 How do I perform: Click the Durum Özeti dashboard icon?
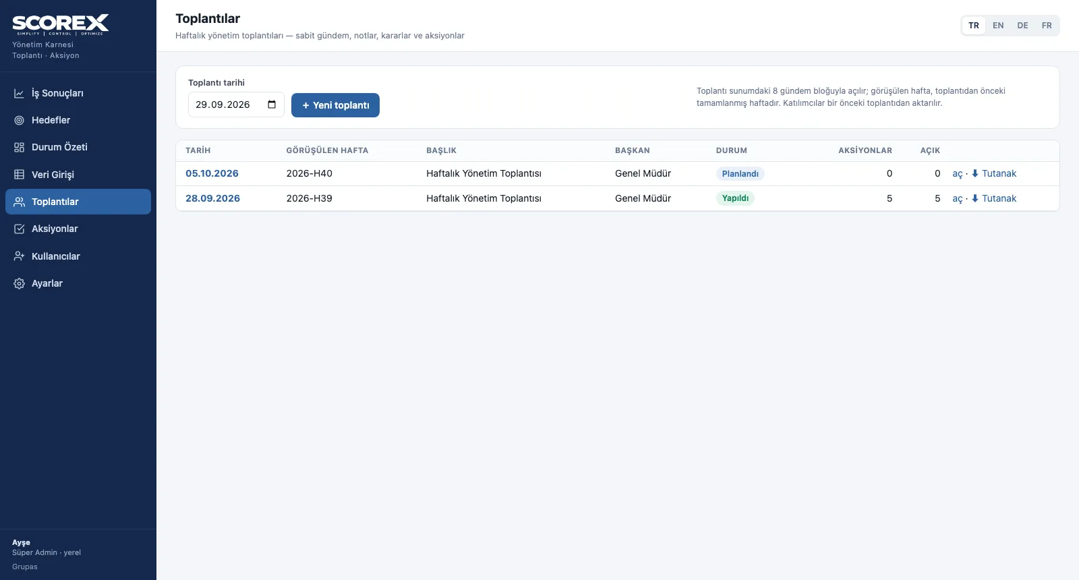[x=20, y=147]
